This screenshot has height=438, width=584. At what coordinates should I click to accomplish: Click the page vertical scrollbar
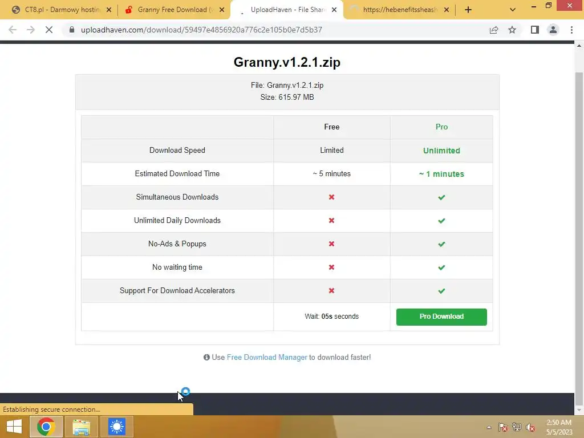[579, 238]
